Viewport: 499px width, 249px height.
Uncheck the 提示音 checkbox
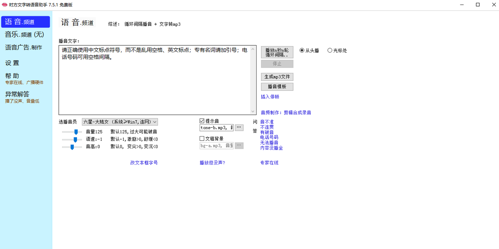click(202, 121)
